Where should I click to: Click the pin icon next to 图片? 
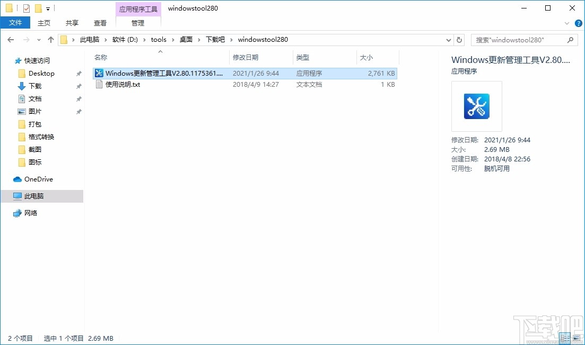coord(78,112)
